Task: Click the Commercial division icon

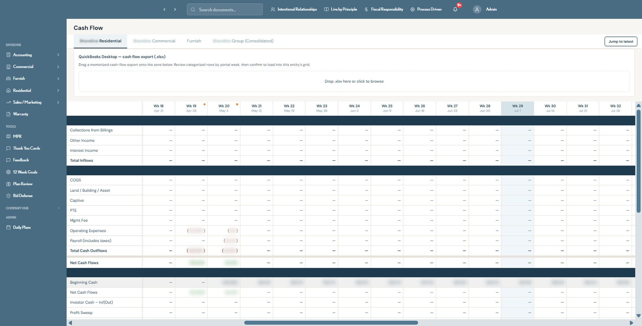Action: point(9,67)
